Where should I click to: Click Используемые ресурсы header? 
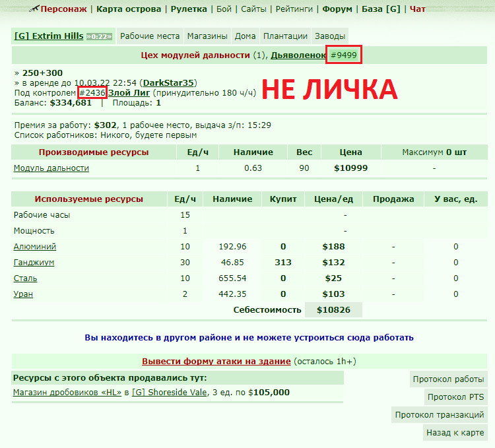click(x=88, y=199)
